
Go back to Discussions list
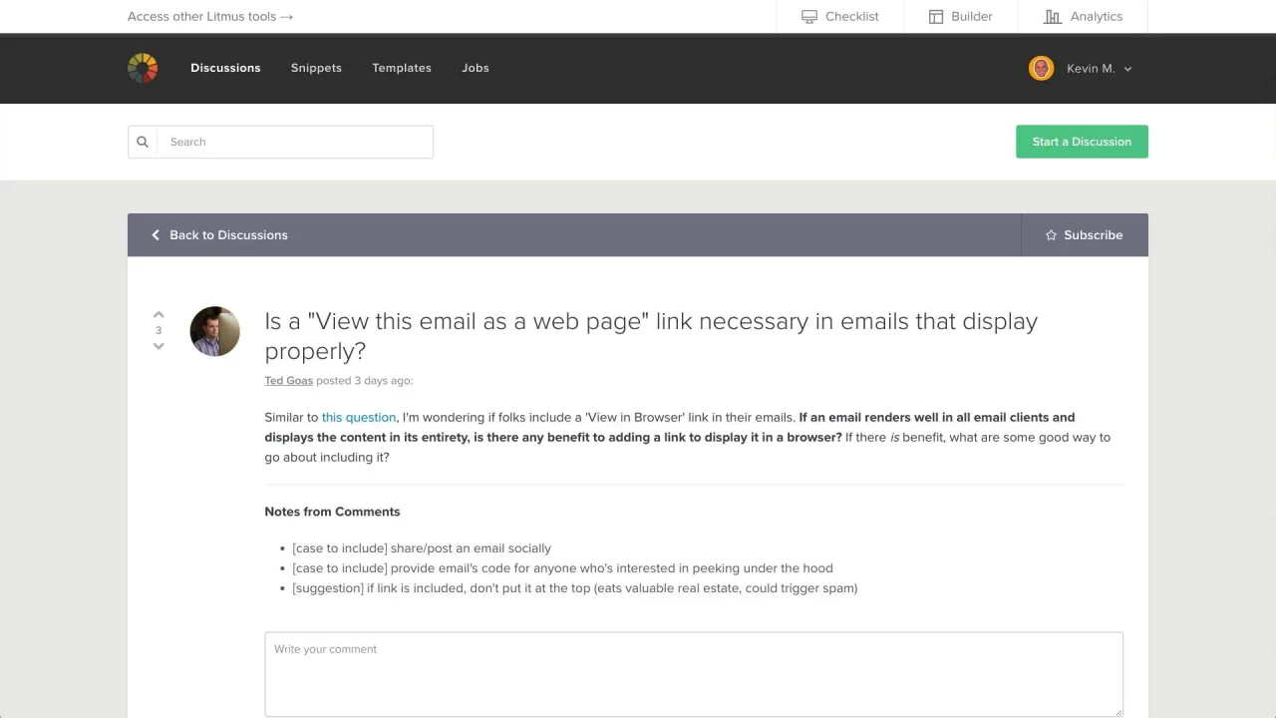(x=219, y=235)
